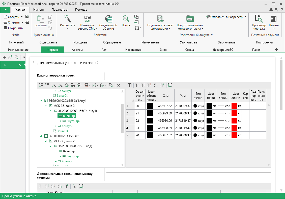Click the Сохранить floppy disk icon

click(x=6, y=28)
